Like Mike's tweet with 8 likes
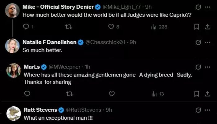This screenshot has height=124, width=217. tap(112, 27)
